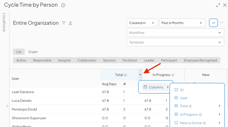Expand the Locations side panel arrow

click(7, 106)
